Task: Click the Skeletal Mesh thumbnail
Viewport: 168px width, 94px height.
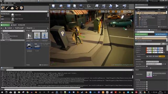Action: 149,74
